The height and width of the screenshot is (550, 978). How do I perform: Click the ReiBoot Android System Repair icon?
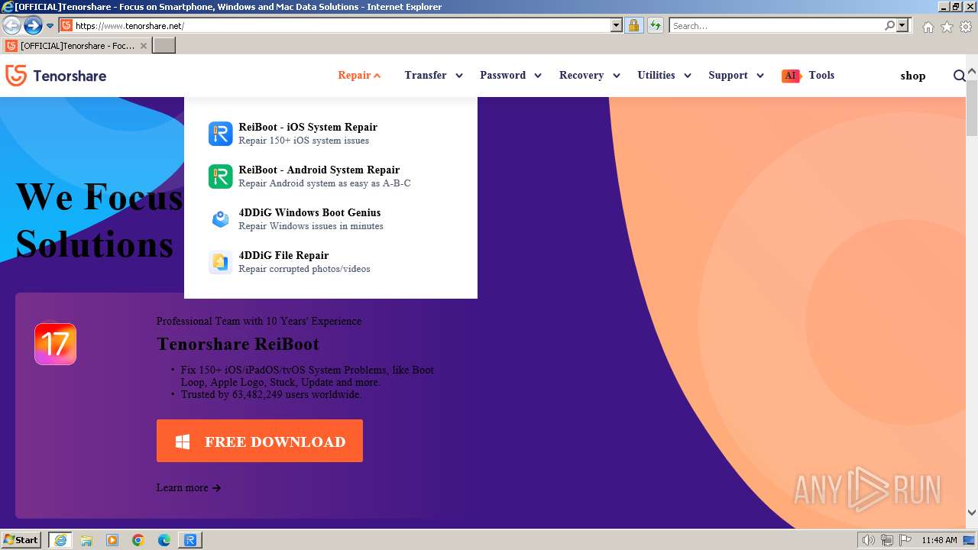pos(220,176)
